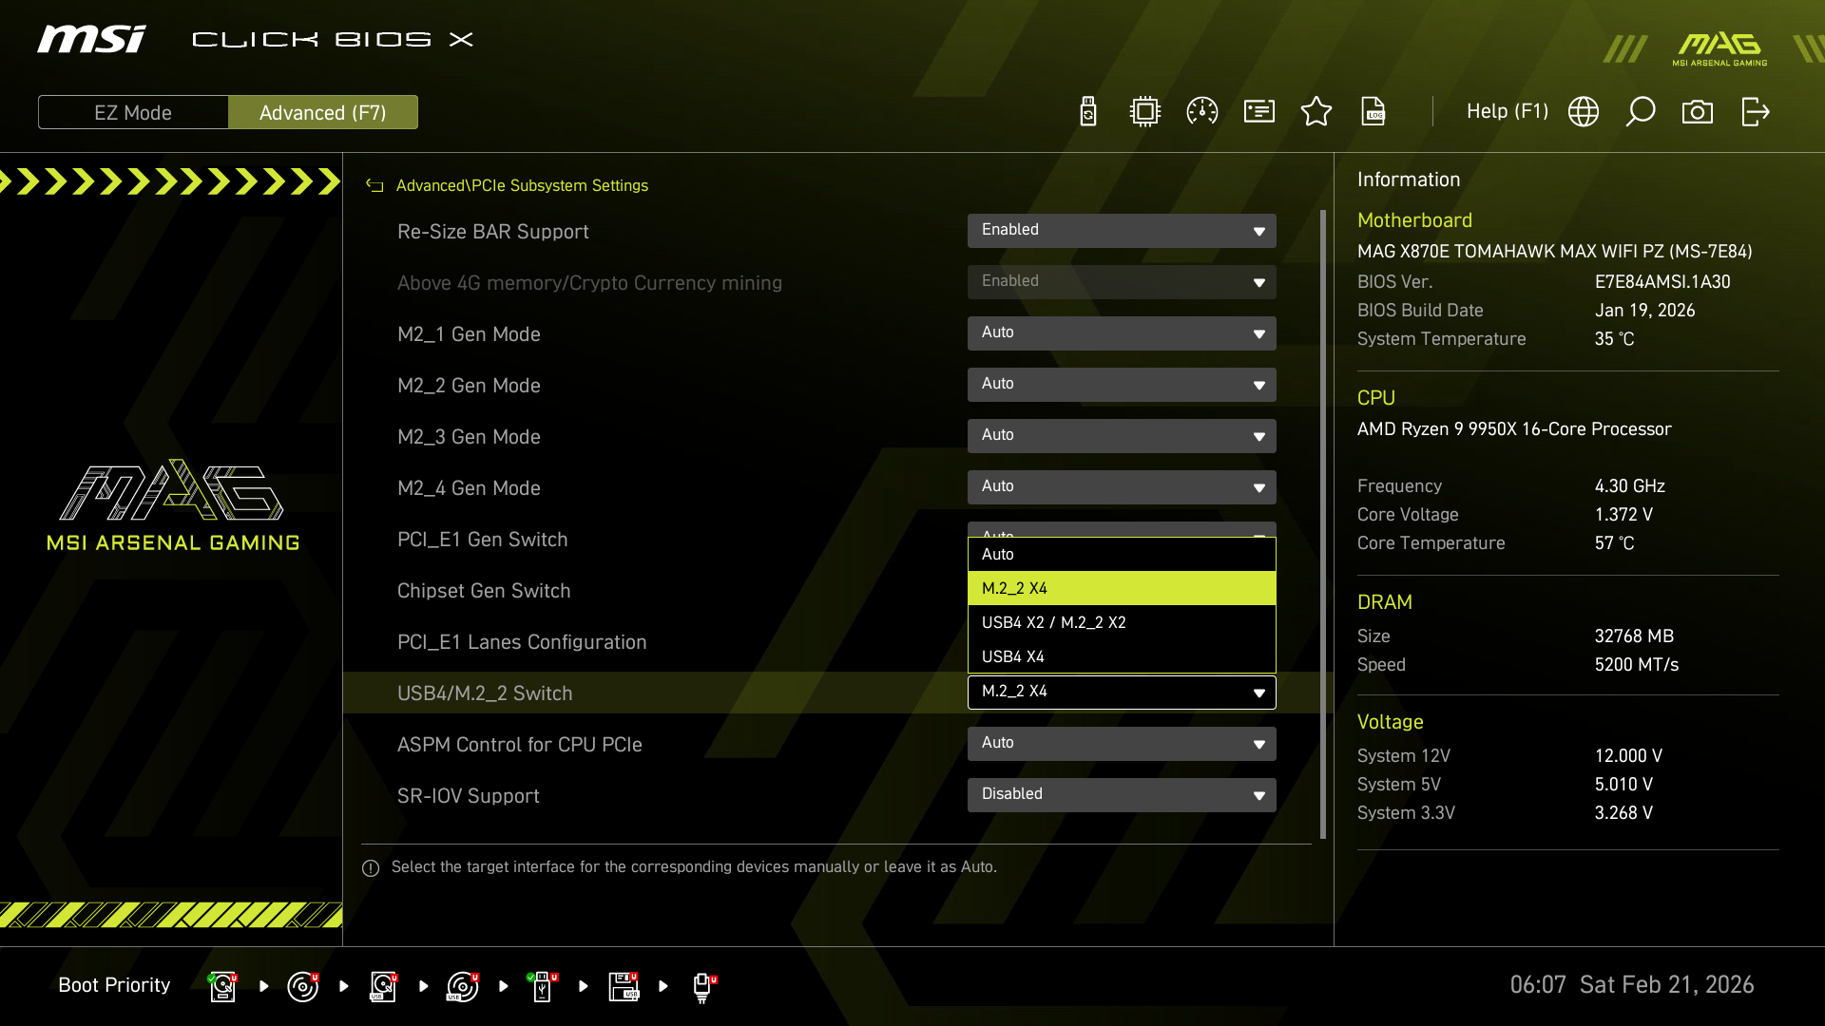Open Re-Size BAR Support dropdown

pyautogui.click(x=1122, y=231)
